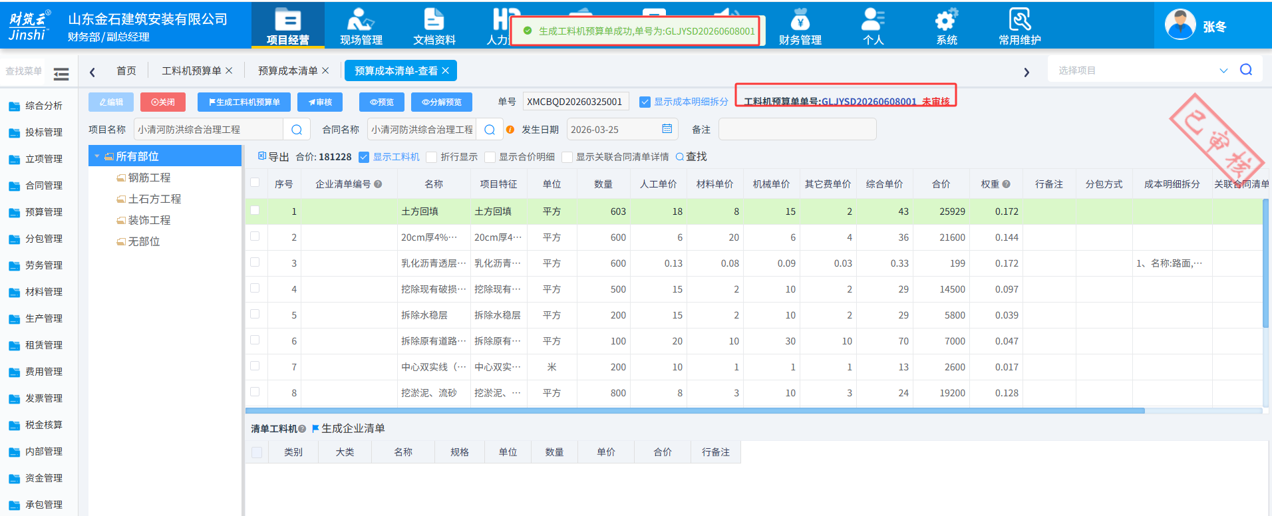Open the 发生日期 calendar icon

tap(667, 129)
